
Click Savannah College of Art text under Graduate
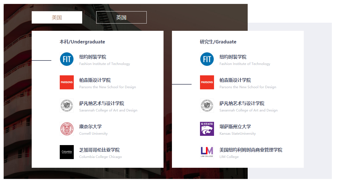tap(249, 110)
